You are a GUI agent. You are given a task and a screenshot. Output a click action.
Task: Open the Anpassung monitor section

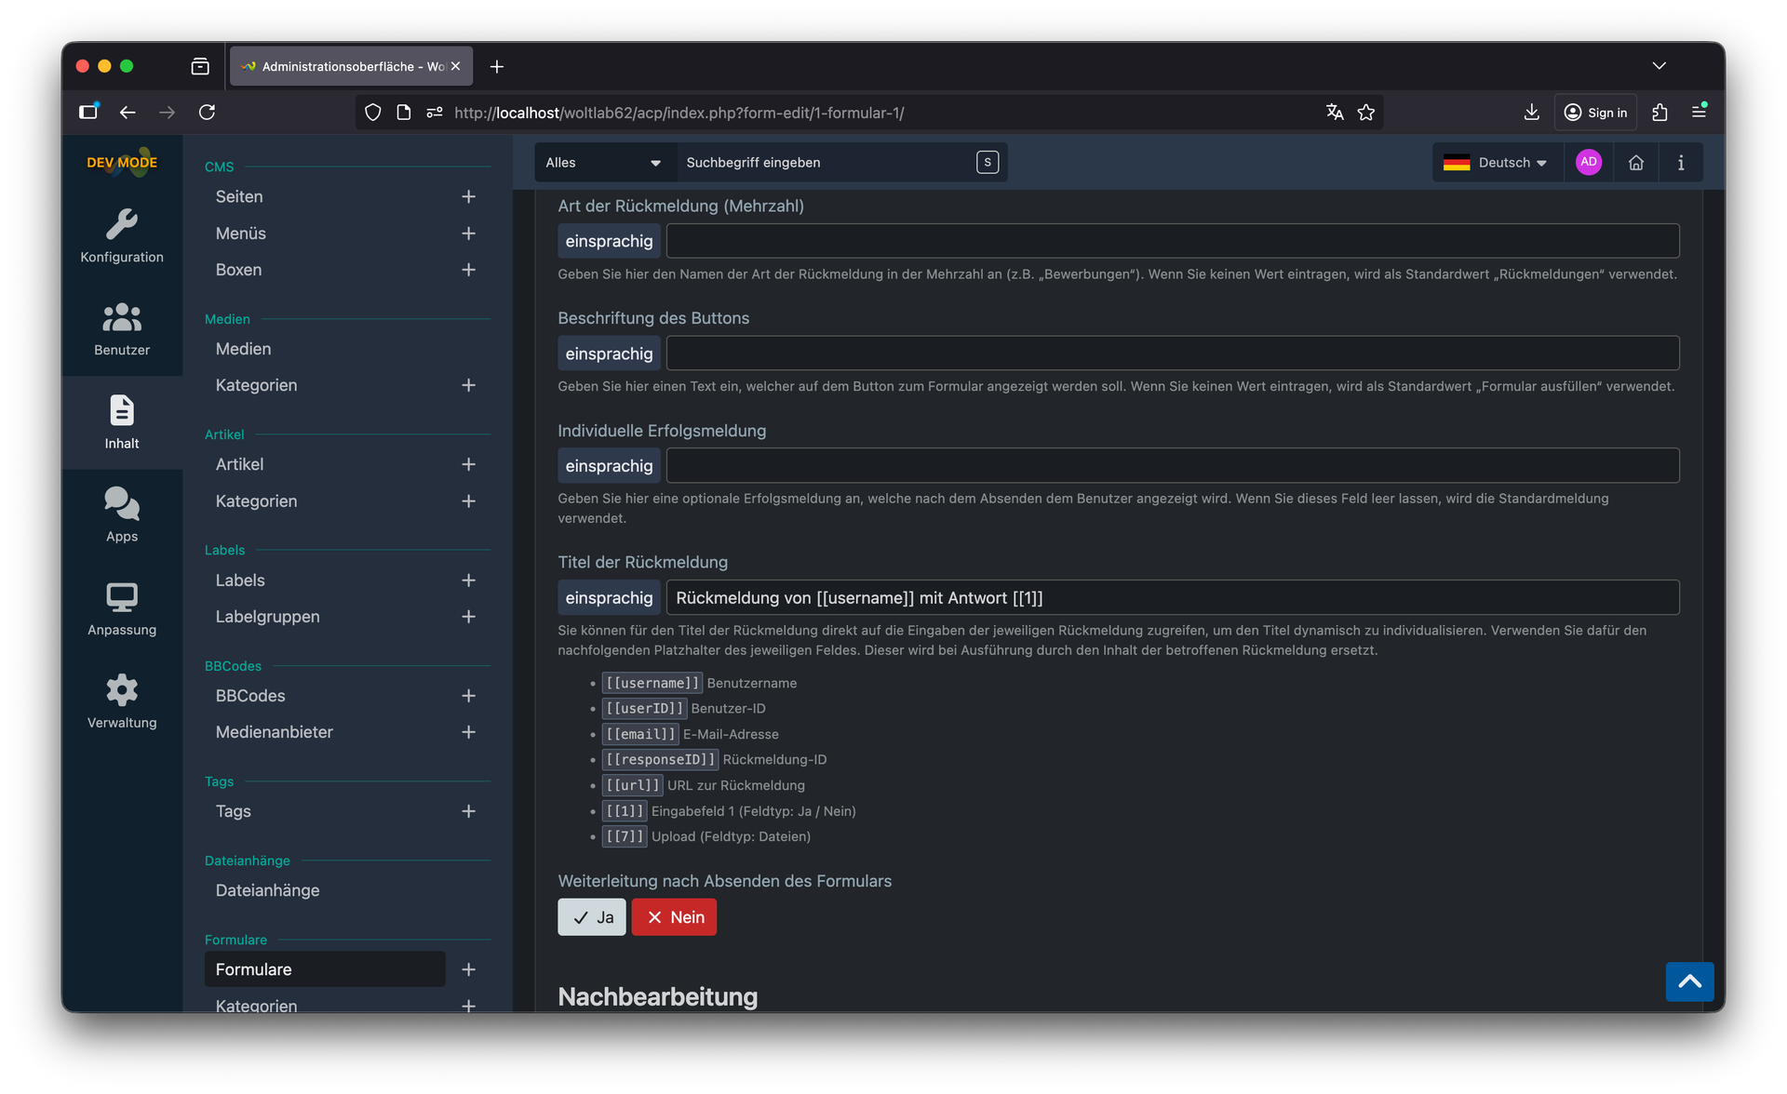(x=122, y=608)
